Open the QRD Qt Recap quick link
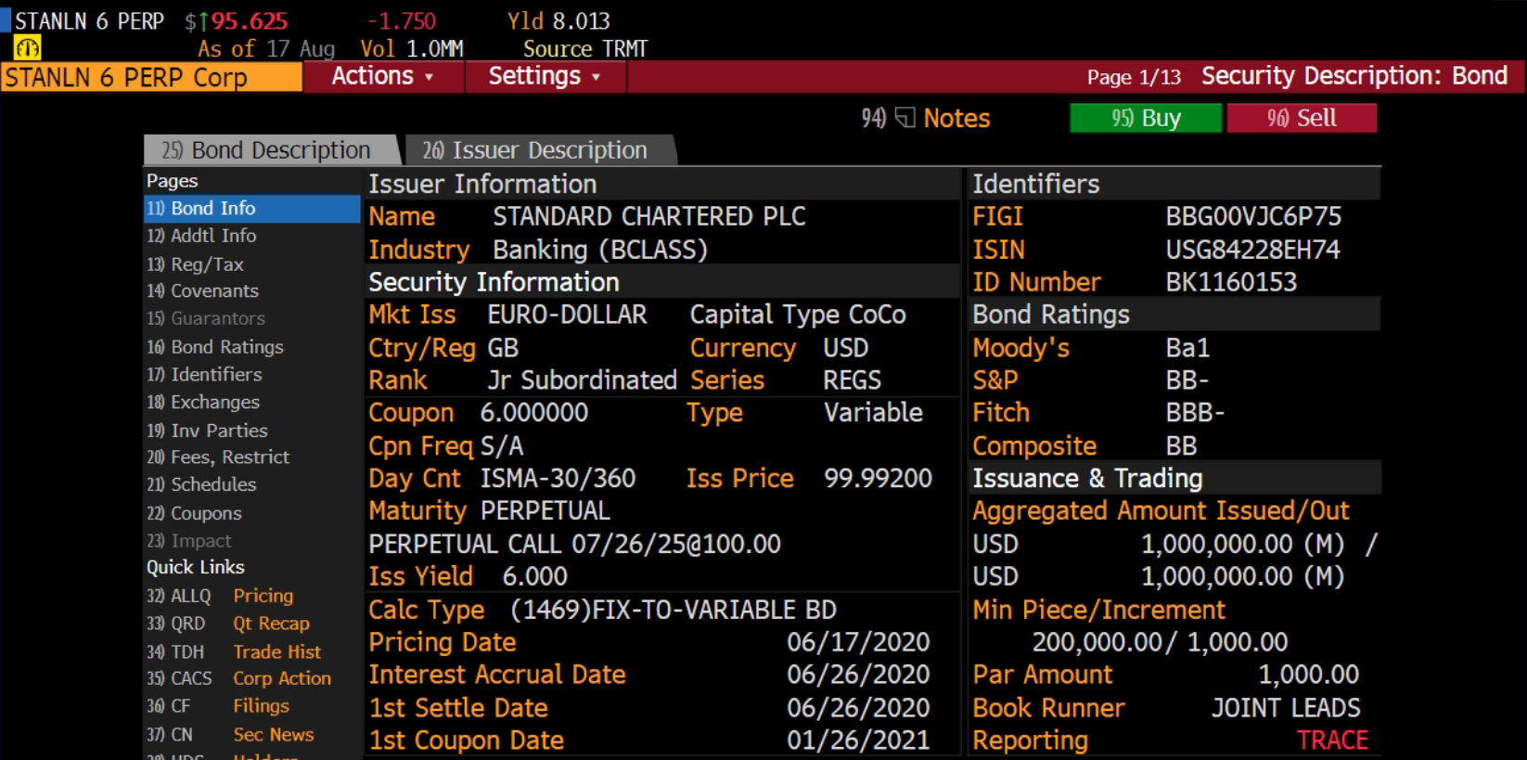The width and height of the screenshot is (1527, 760). point(228,624)
